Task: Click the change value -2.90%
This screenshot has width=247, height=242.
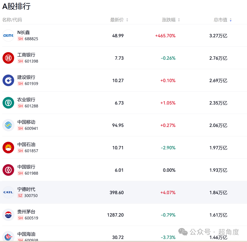Action: tap(168, 148)
